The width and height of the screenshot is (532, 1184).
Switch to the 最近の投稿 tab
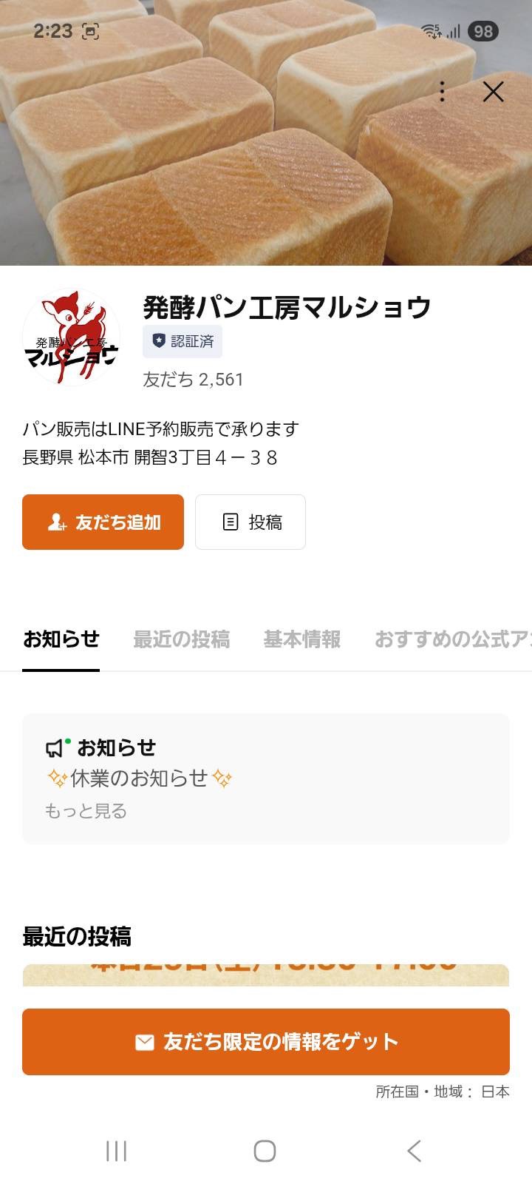(182, 639)
